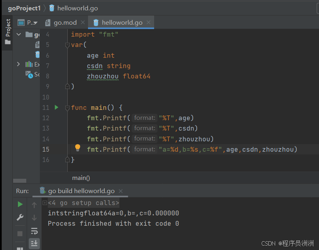This screenshot has height=250, width=319.
Task: Click the folder icon under Project sidebar
Action: pos(8,42)
